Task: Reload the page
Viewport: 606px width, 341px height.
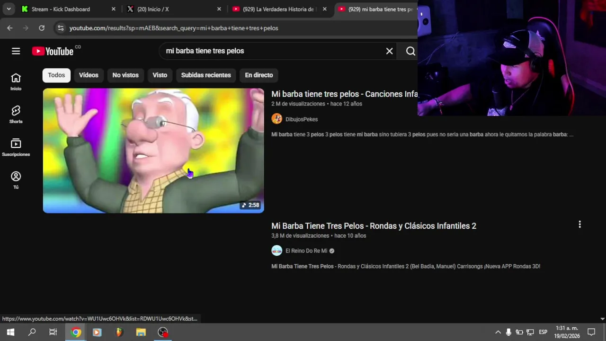Action: point(42,28)
